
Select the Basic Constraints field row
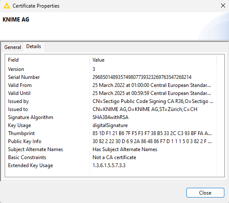[111, 157]
